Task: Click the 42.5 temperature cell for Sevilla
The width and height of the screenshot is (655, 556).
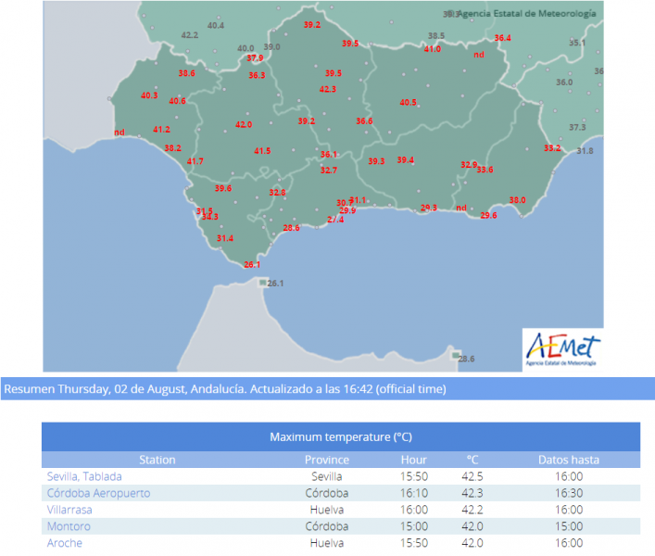Action: pos(472,476)
